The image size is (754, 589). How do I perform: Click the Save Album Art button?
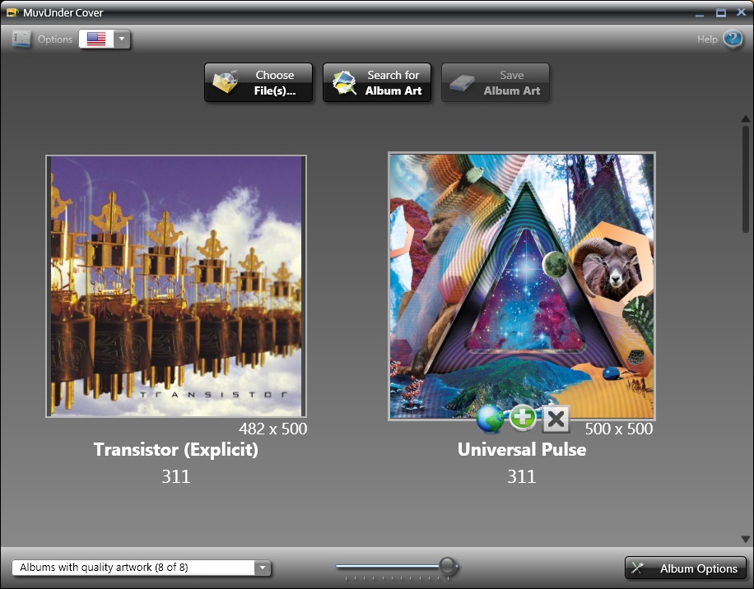point(496,82)
